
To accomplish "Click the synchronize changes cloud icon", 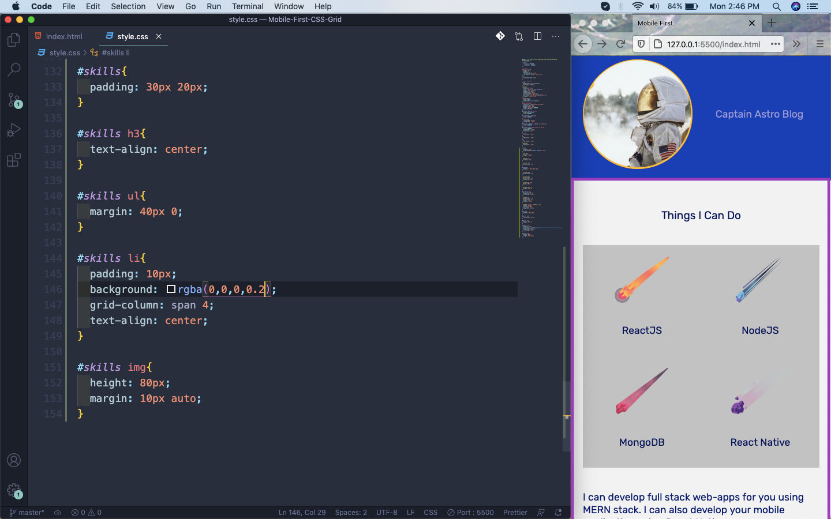I will 58,513.
